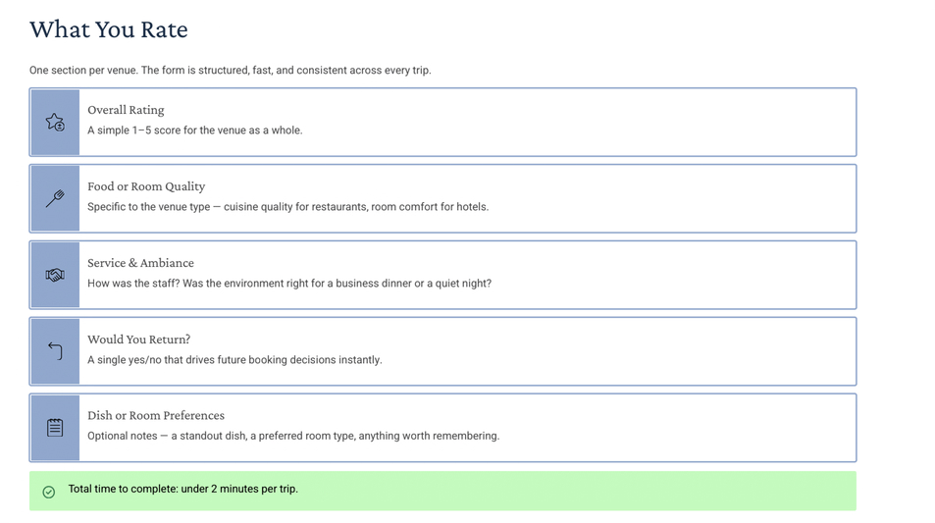Click the What You Rate heading
The width and height of the screenshot is (935, 523).
click(109, 29)
